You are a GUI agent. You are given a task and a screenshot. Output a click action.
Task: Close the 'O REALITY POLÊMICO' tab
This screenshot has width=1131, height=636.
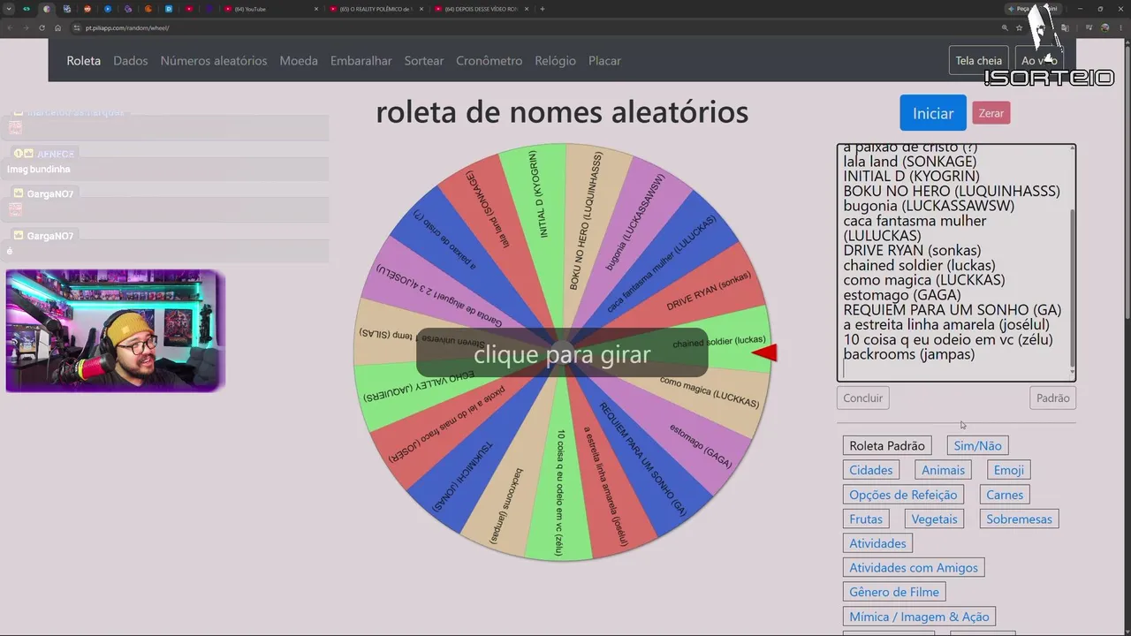(x=423, y=9)
